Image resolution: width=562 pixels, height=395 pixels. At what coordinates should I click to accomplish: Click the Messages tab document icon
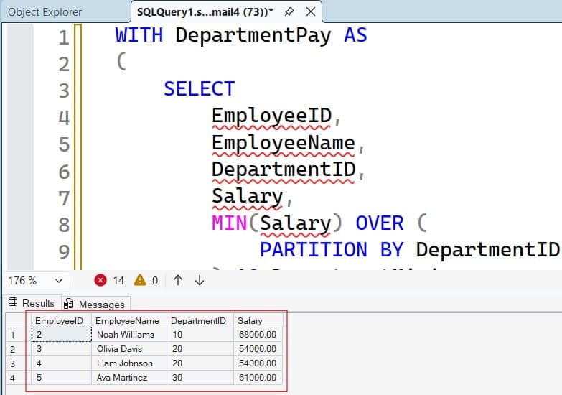[68, 304]
